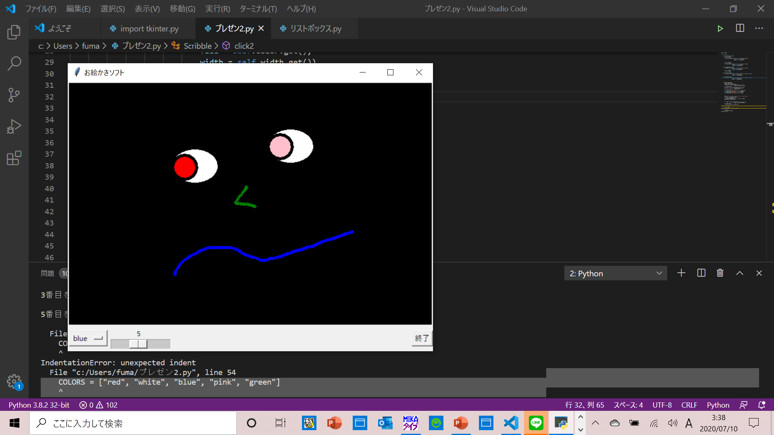The image size is (774, 435).
Task: Open the Run and Debug view
Action: coord(14,126)
